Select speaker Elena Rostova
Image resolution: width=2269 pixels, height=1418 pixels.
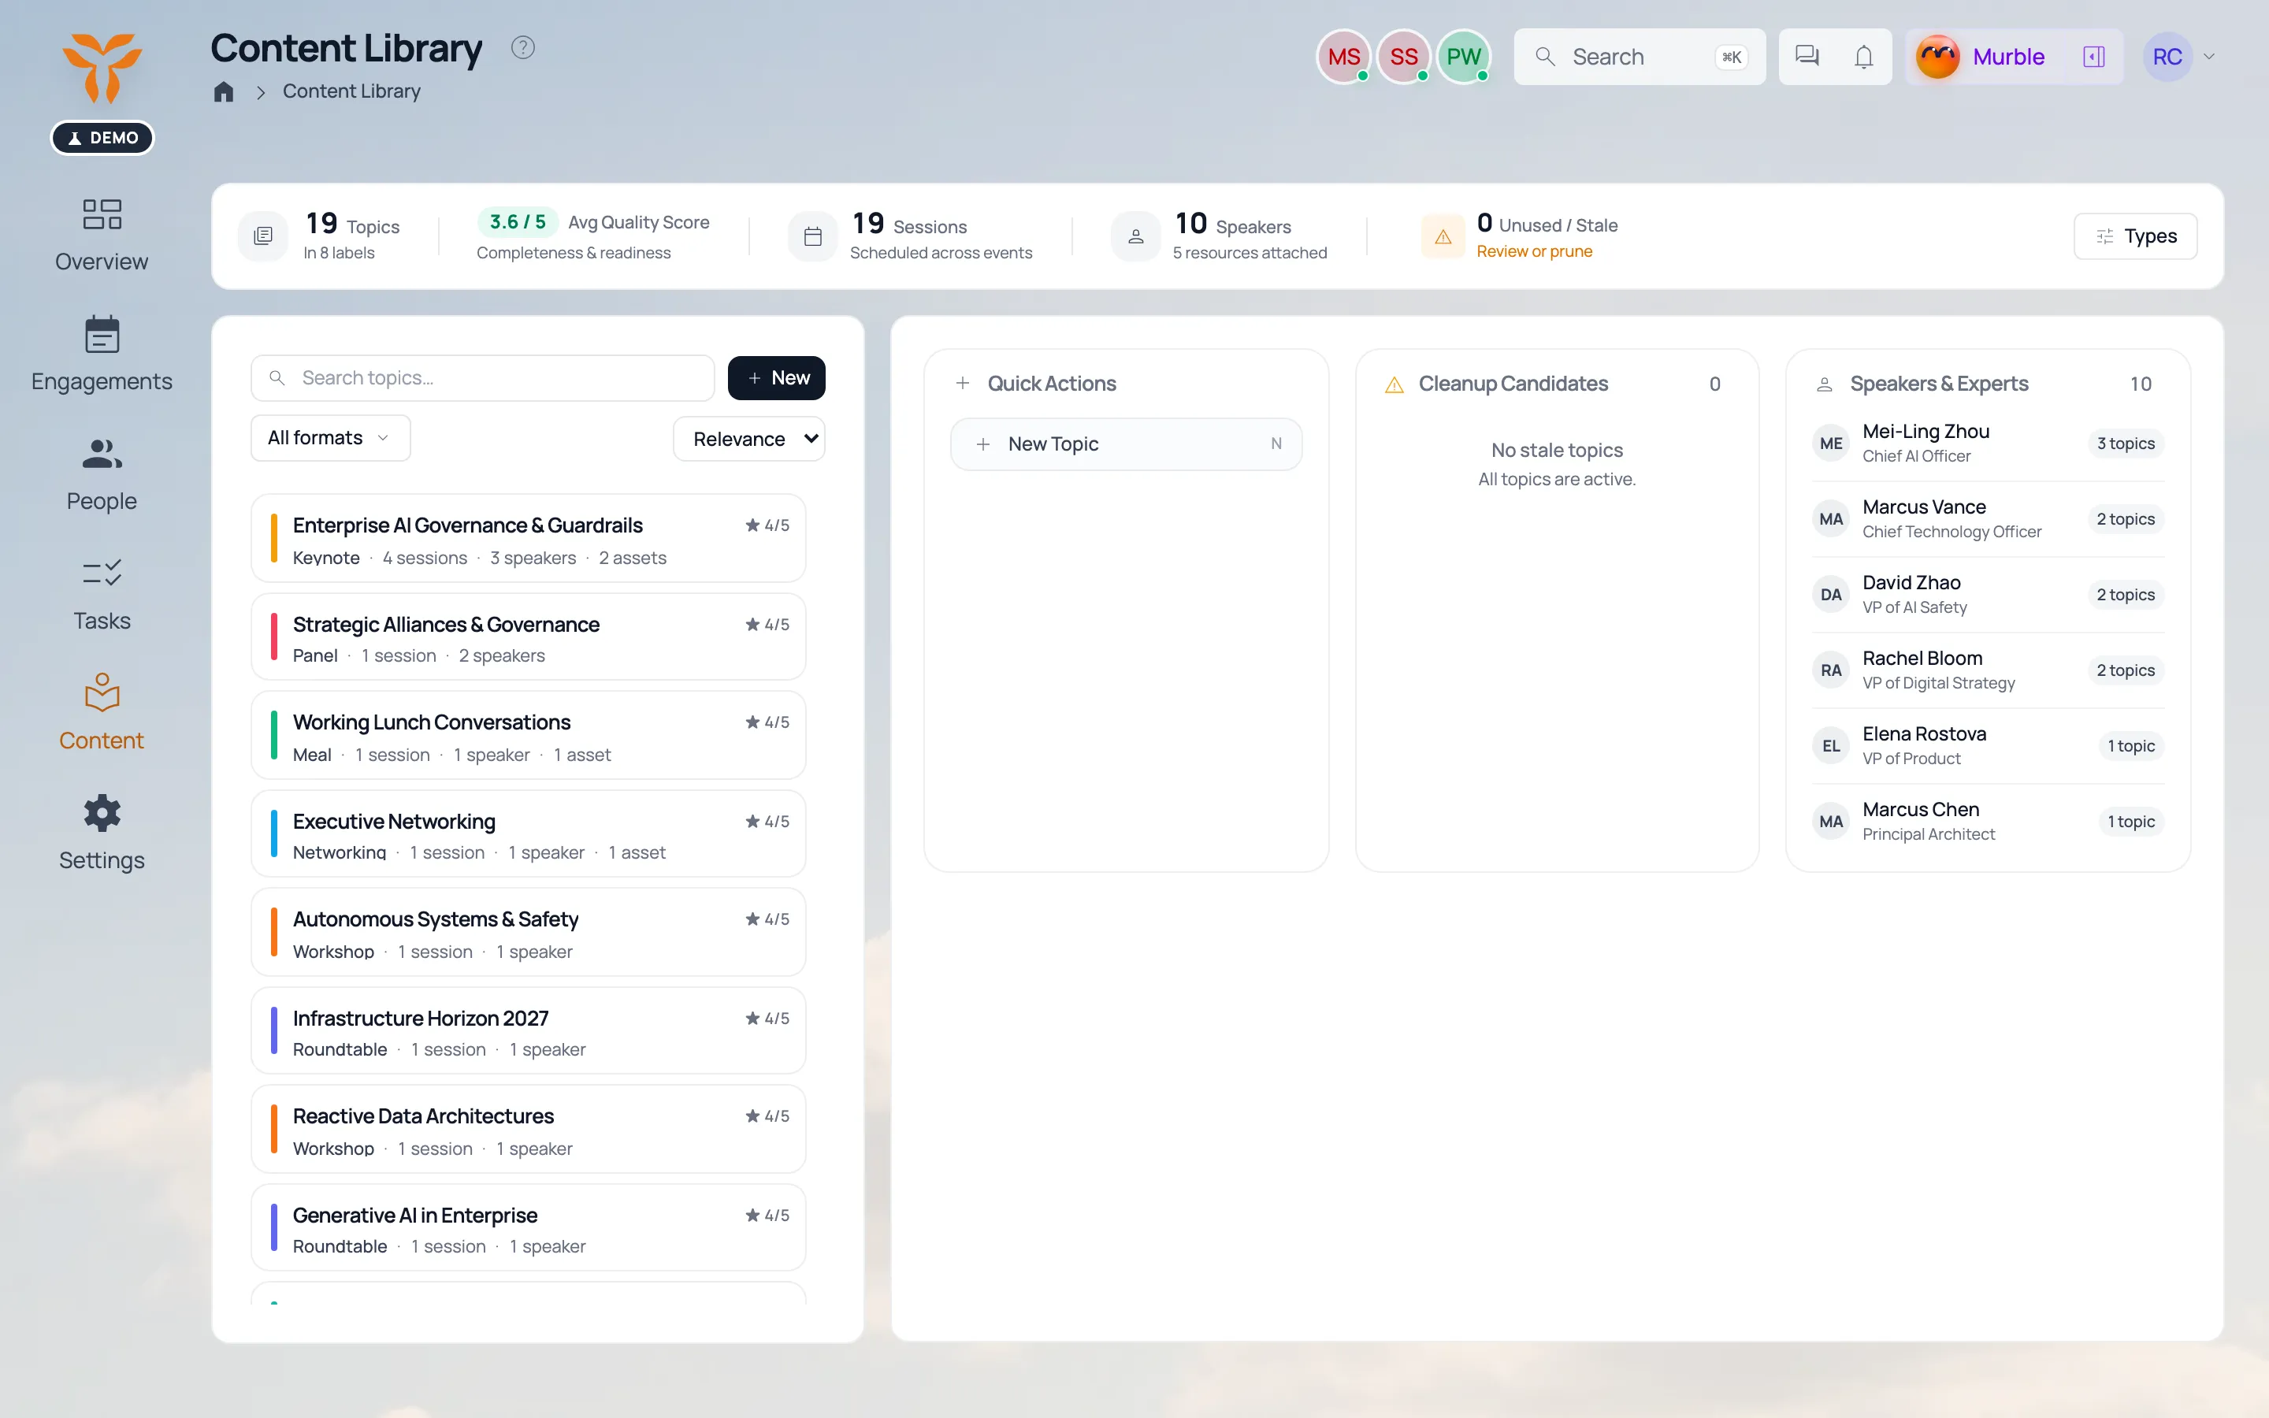[x=1988, y=745]
